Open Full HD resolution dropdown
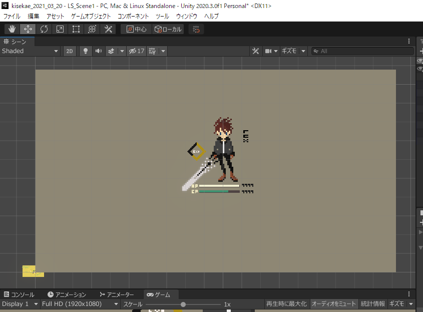423x312 pixels. [80, 304]
